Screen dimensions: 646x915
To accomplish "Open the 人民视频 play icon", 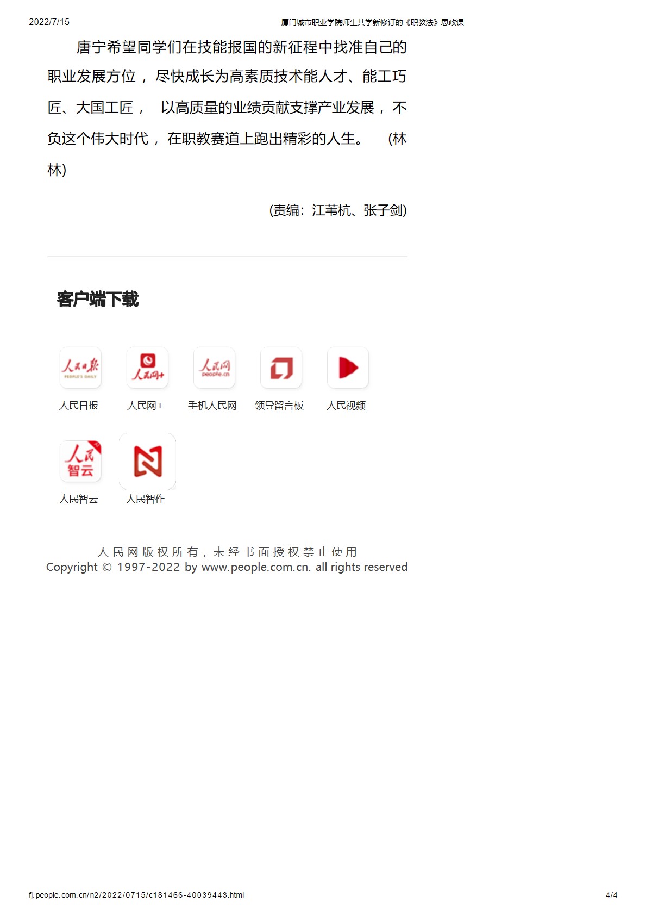I will tap(348, 368).
